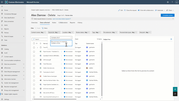Click Chat with collaborators
This screenshot has width=179, height=101.
[x=146, y=10]
